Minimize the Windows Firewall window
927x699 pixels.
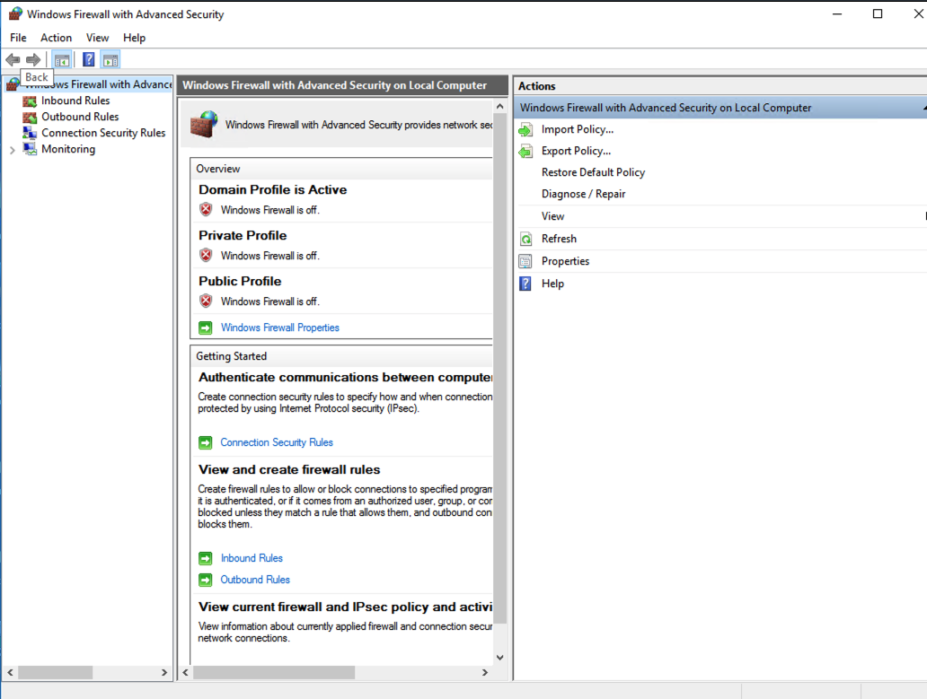[837, 13]
